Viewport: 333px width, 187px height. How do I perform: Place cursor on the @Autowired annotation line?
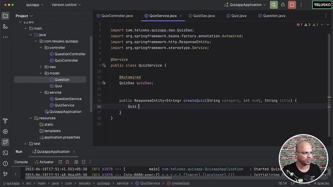(x=130, y=77)
